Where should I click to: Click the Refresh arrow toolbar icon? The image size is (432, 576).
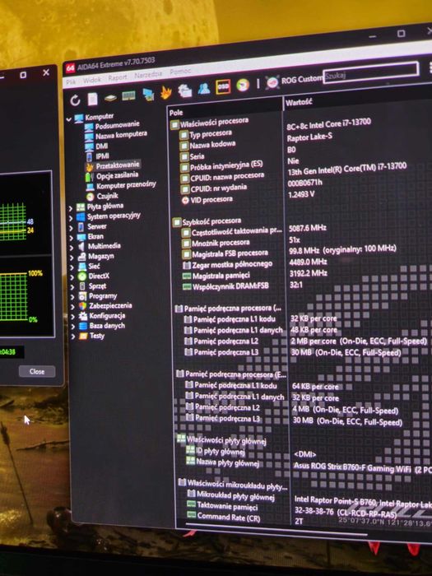[x=76, y=100]
